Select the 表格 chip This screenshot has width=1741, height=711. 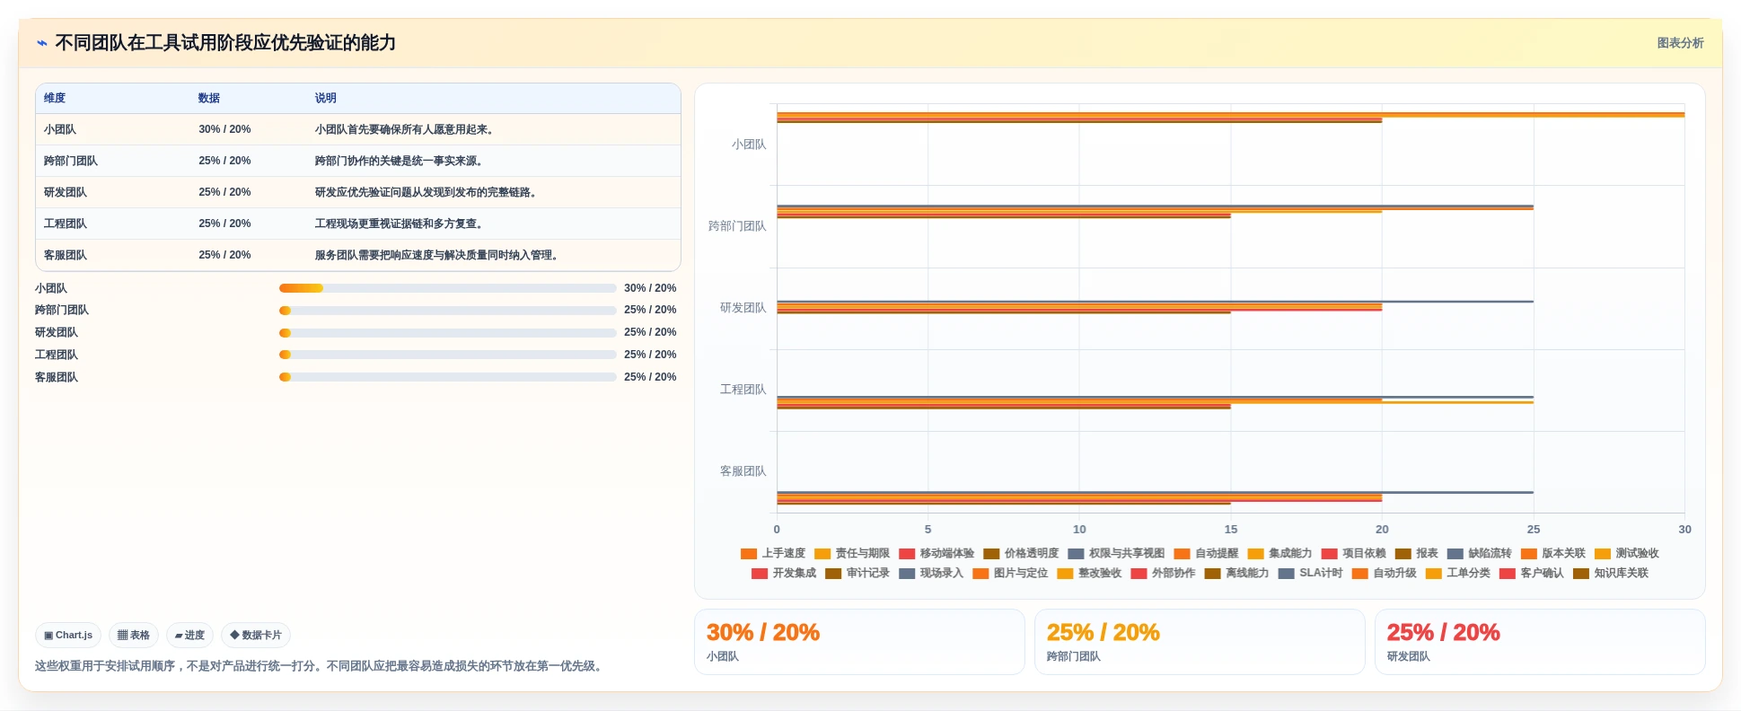tap(134, 635)
